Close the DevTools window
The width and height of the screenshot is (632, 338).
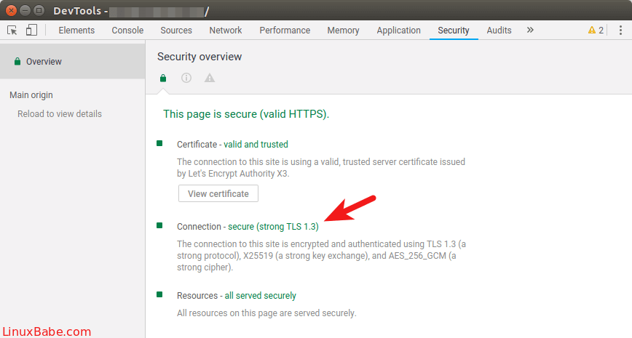click(x=10, y=10)
